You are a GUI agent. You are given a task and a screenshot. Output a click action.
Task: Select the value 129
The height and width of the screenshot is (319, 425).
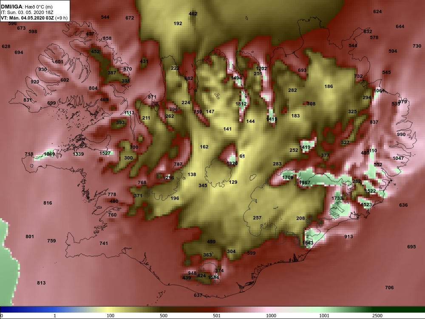click(x=233, y=182)
